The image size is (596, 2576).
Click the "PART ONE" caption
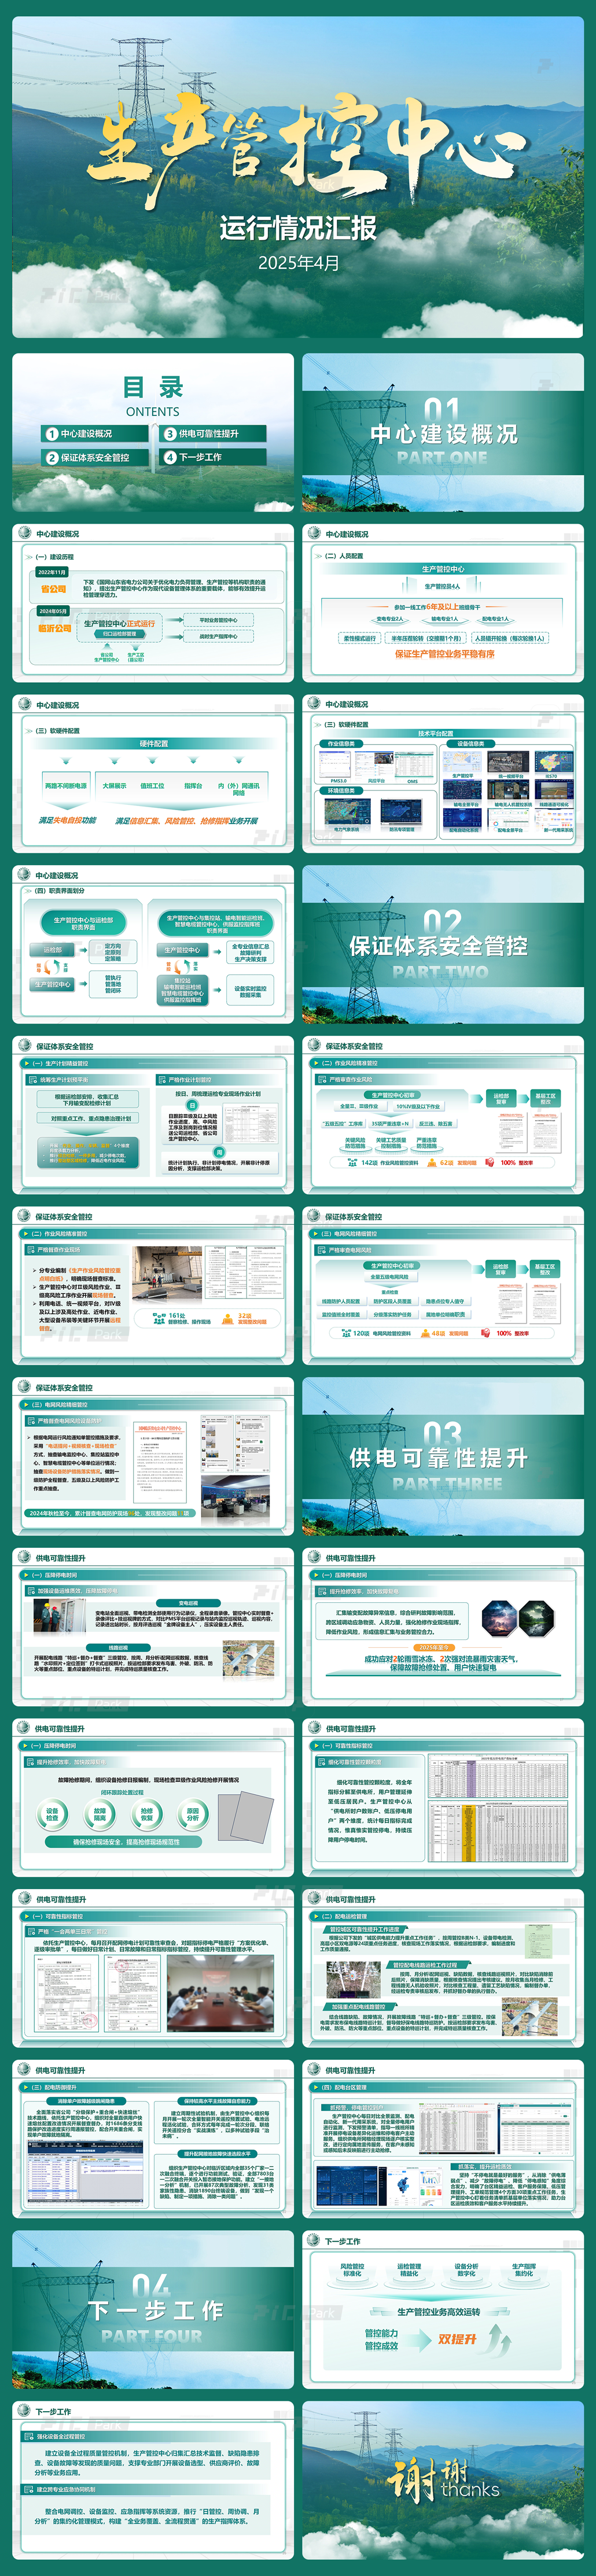tap(443, 458)
